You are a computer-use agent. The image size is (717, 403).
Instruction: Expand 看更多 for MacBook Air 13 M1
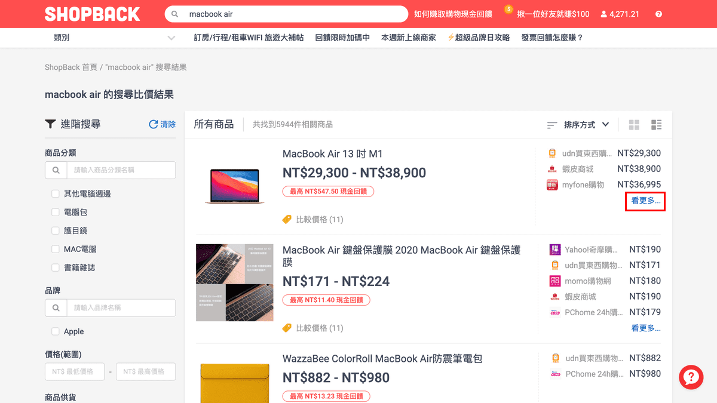645,202
